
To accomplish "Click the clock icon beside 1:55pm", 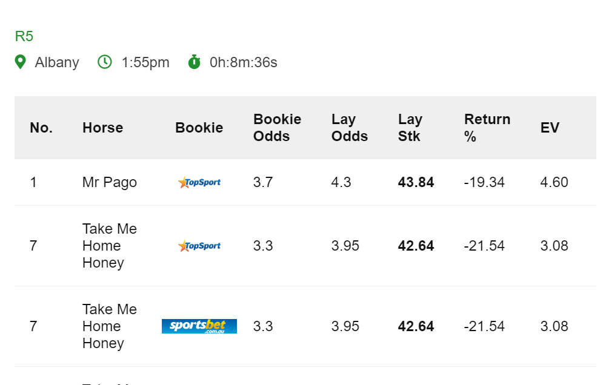I will [105, 62].
